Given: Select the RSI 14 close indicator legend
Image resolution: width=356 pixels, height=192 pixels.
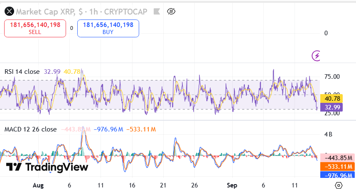Looking at the screenshot, I should (x=22, y=72).
